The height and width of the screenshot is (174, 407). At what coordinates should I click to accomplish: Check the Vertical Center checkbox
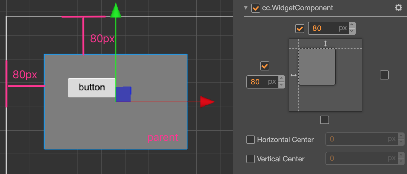coord(251,159)
